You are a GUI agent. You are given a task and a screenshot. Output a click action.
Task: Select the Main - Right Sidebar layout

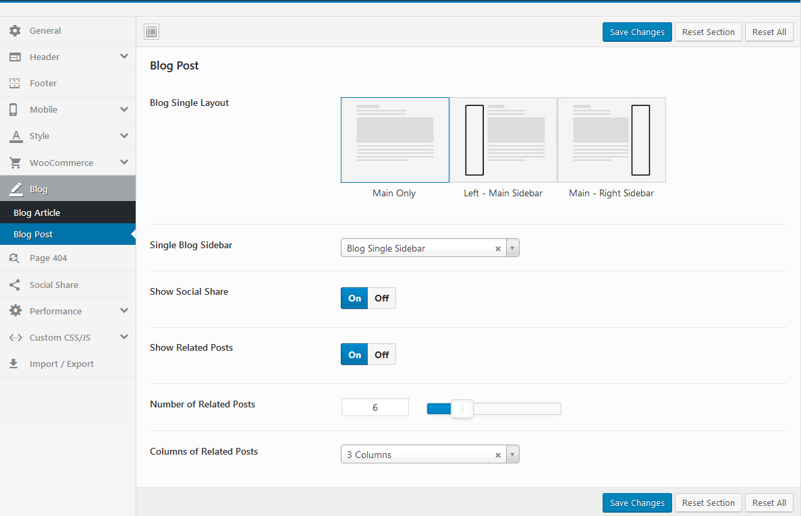coord(611,140)
